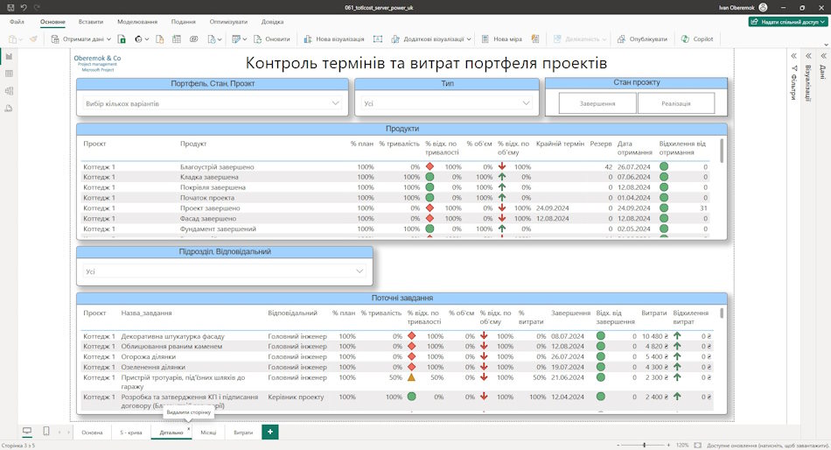Open the Table view in the left sidebar

pos(9,74)
